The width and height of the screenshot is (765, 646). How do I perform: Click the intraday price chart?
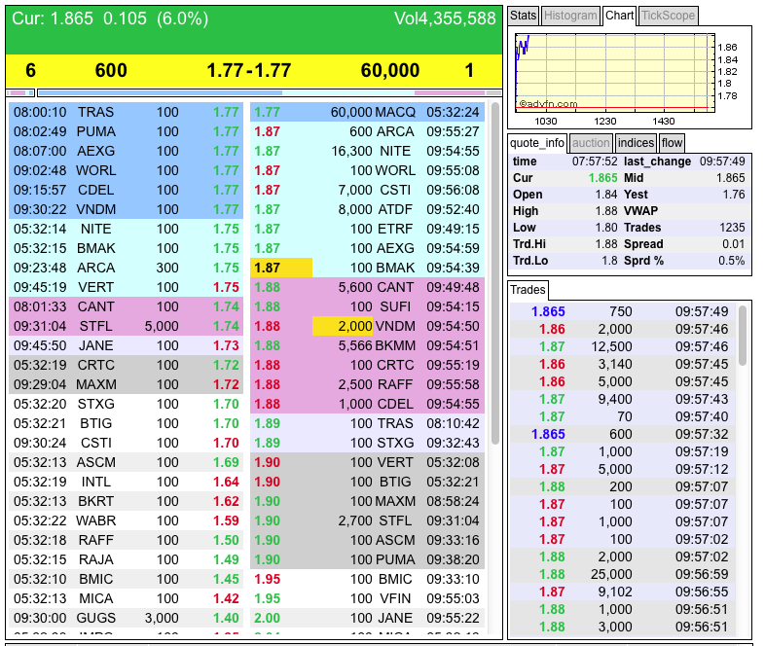coord(616,73)
